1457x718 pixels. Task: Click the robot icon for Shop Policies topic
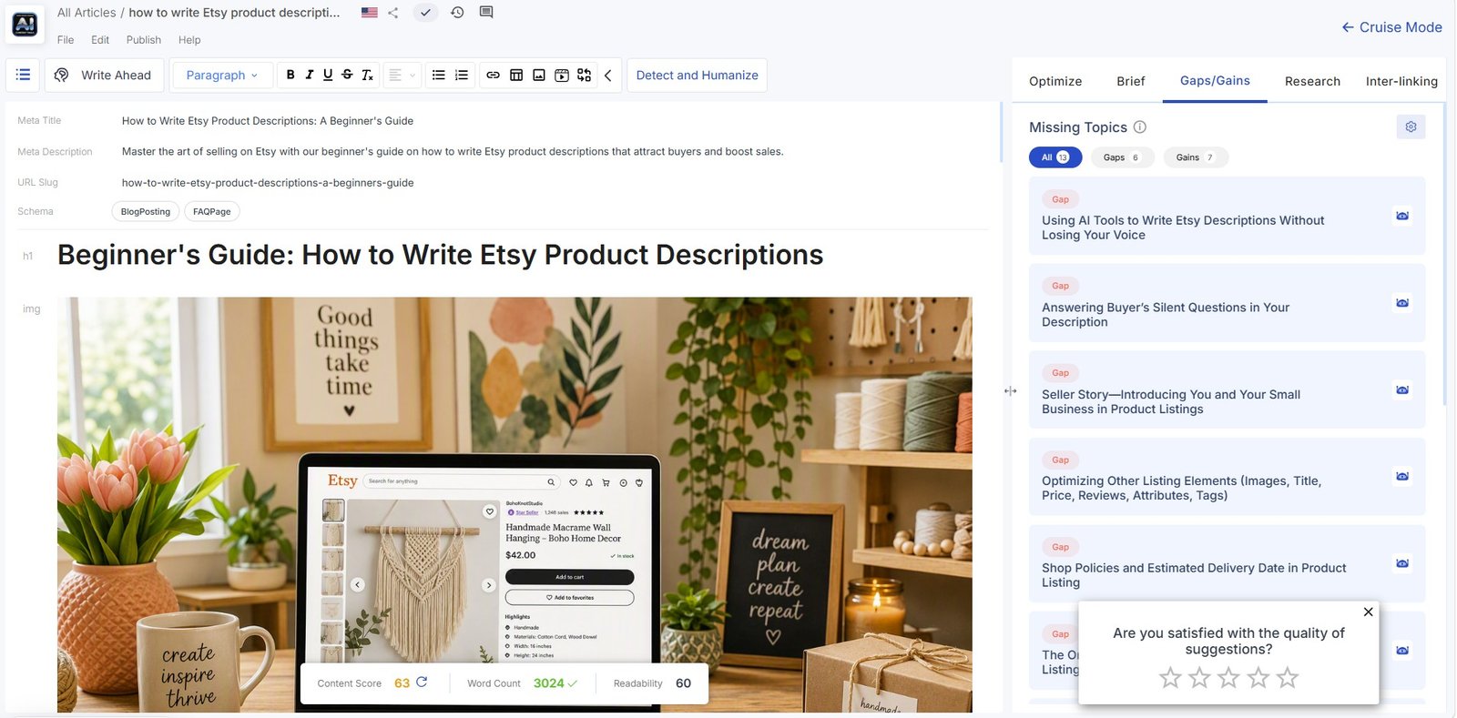[1402, 563]
